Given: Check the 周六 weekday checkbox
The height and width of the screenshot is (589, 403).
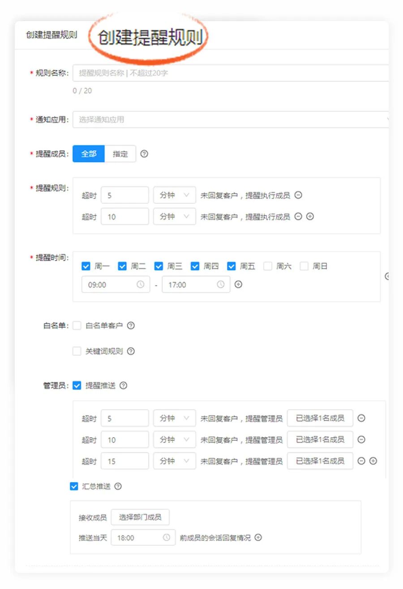Looking at the screenshot, I should [x=268, y=266].
